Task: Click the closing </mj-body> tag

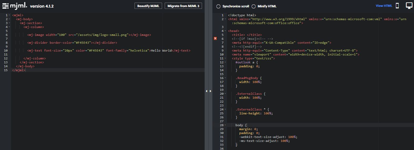Action: [25, 66]
